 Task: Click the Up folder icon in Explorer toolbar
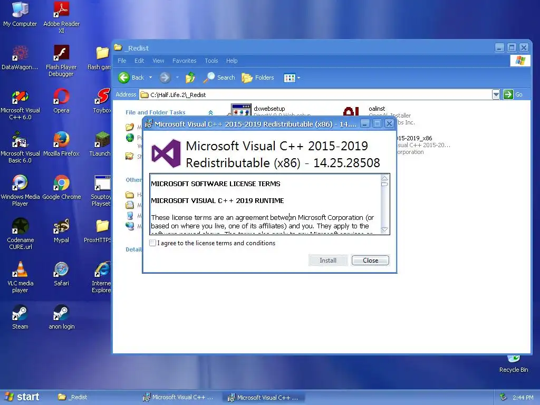(190, 78)
